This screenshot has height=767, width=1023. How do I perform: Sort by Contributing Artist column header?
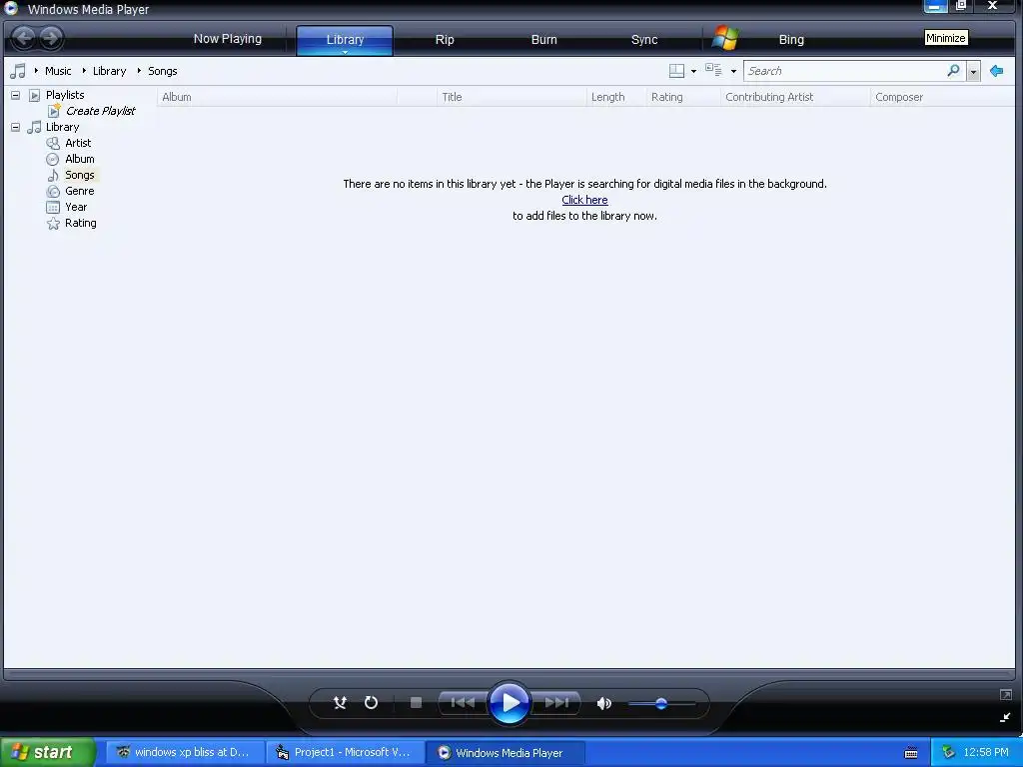tap(795, 97)
